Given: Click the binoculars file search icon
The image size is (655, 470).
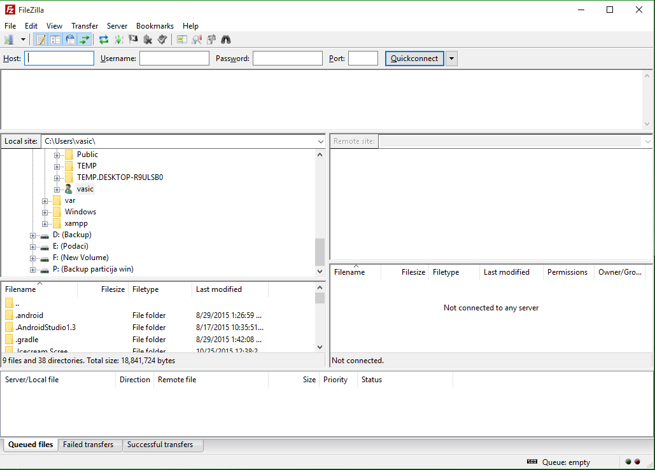Looking at the screenshot, I should pyautogui.click(x=226, y=39).
